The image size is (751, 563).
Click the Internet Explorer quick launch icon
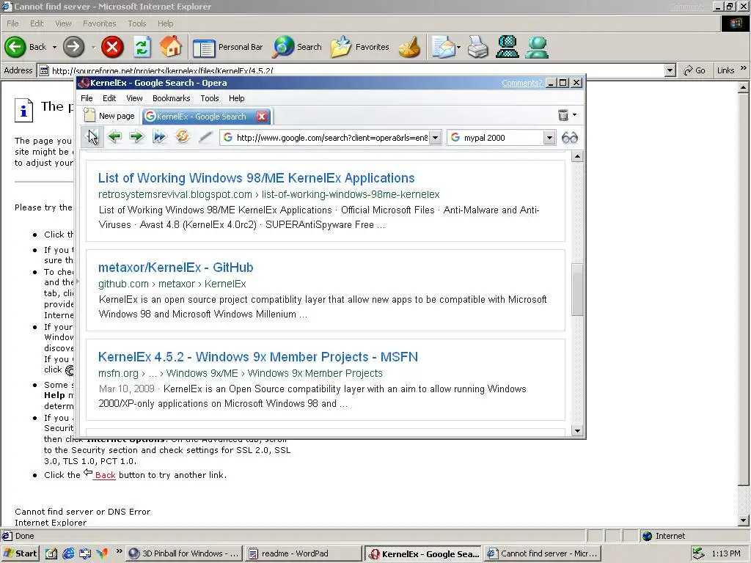(68, 553)
